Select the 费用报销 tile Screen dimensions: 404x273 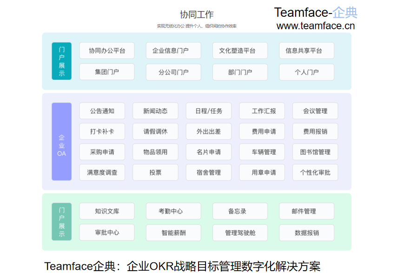[315, 131]
